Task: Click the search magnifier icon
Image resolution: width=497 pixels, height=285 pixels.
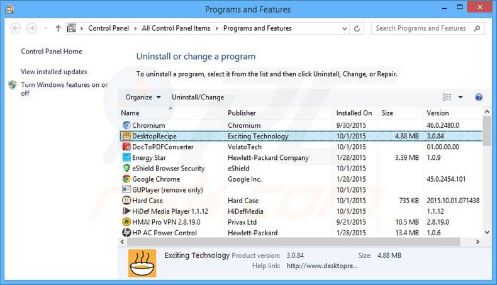Action: pos(477,28)
